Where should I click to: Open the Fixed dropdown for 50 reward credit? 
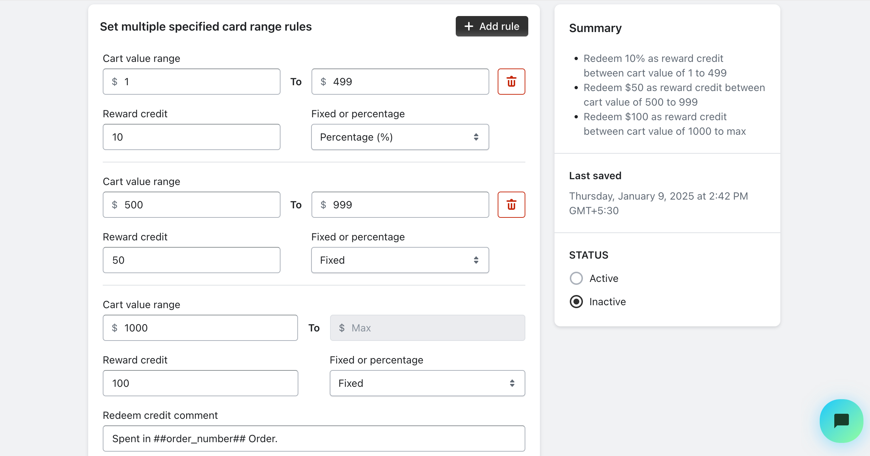pos(400,260)
